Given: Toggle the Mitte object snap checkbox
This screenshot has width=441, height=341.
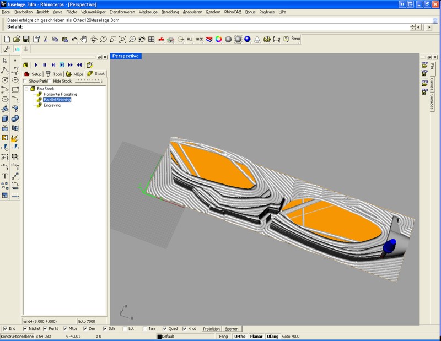Looking at the screenshot, I should click(x=65, y=328).
